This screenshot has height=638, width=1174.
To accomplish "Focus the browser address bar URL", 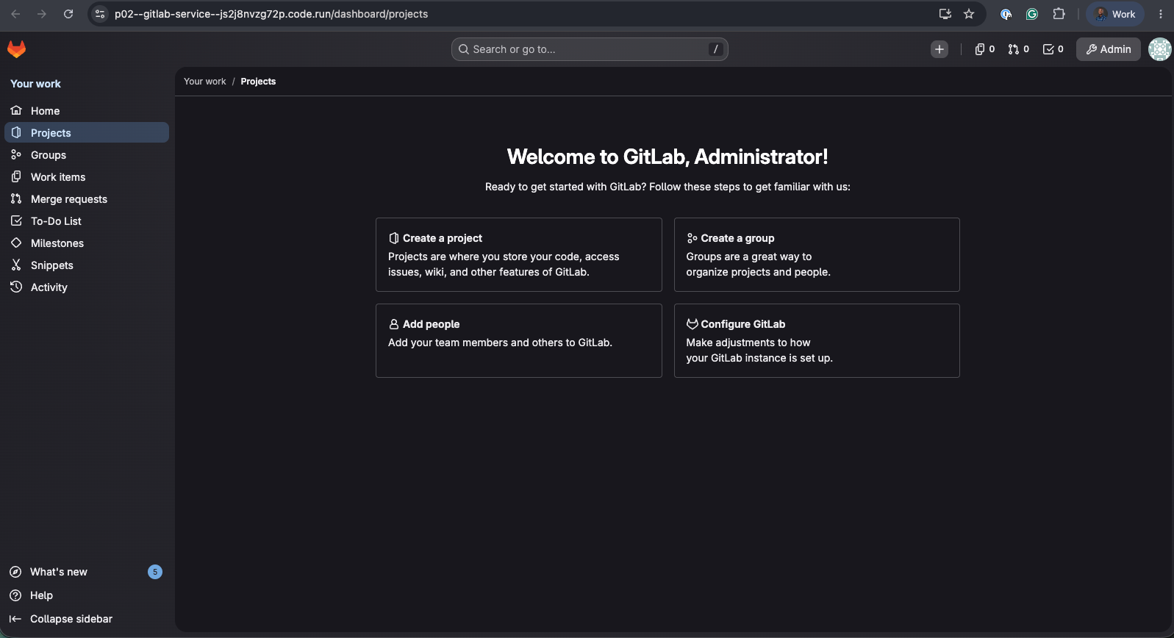I will [x=271, y=14].
